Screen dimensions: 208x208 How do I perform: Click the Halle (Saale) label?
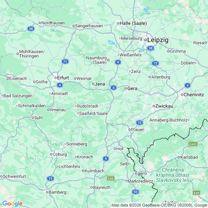click(x=133, y=23)
